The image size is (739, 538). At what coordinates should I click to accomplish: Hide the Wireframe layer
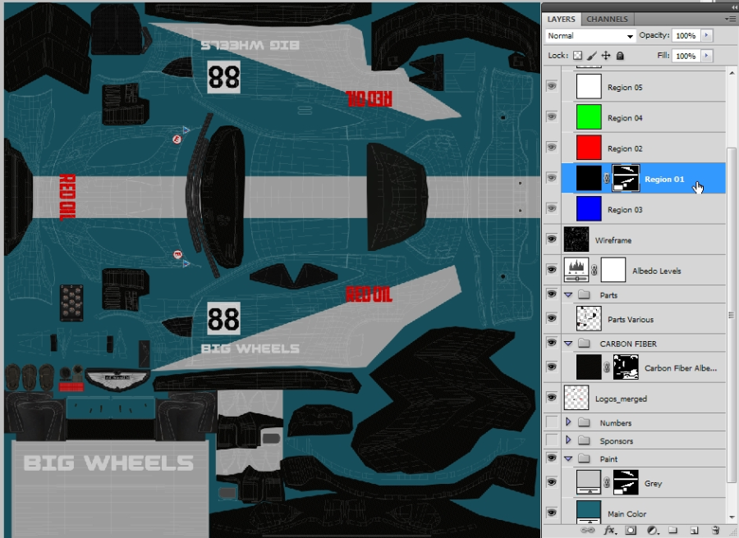[552, 239]
